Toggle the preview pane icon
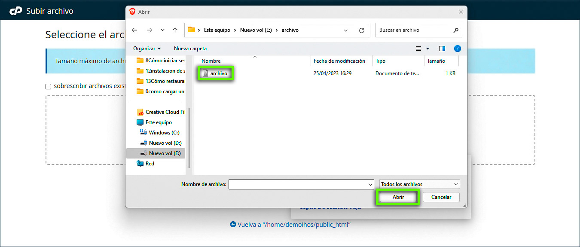Viewport: 580px width, 247px height. pos(442,49)
